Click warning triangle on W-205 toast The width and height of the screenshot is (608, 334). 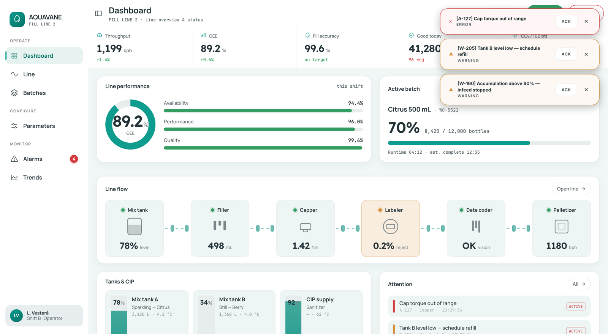(451, 54)
